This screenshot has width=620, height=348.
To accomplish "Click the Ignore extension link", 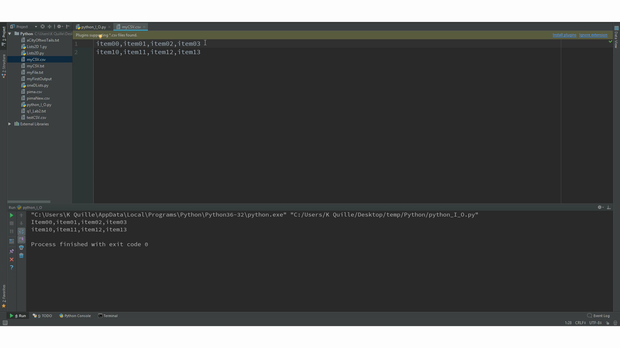I will point(593,35).
